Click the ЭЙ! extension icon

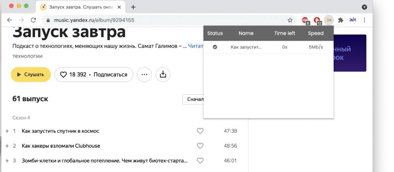(353, 20)
